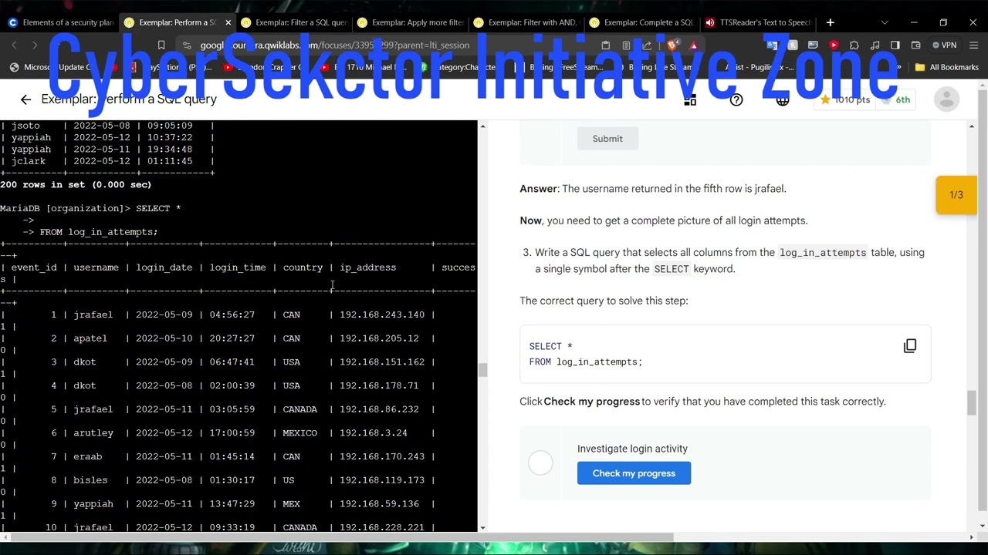The image size is (988, 555).
Task: Click the clipboard icon in the address bar
Action: [606, 45]
